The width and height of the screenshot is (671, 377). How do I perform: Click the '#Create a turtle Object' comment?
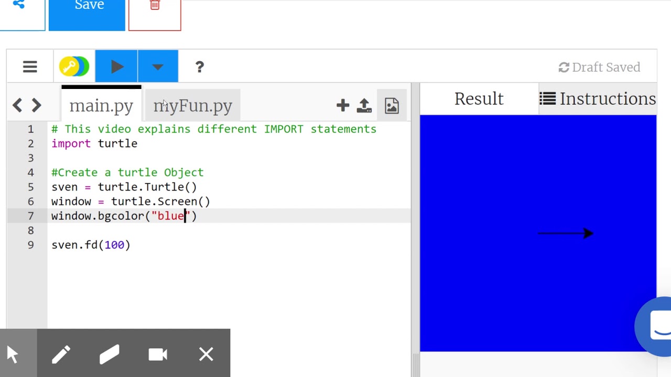(127, 172)
